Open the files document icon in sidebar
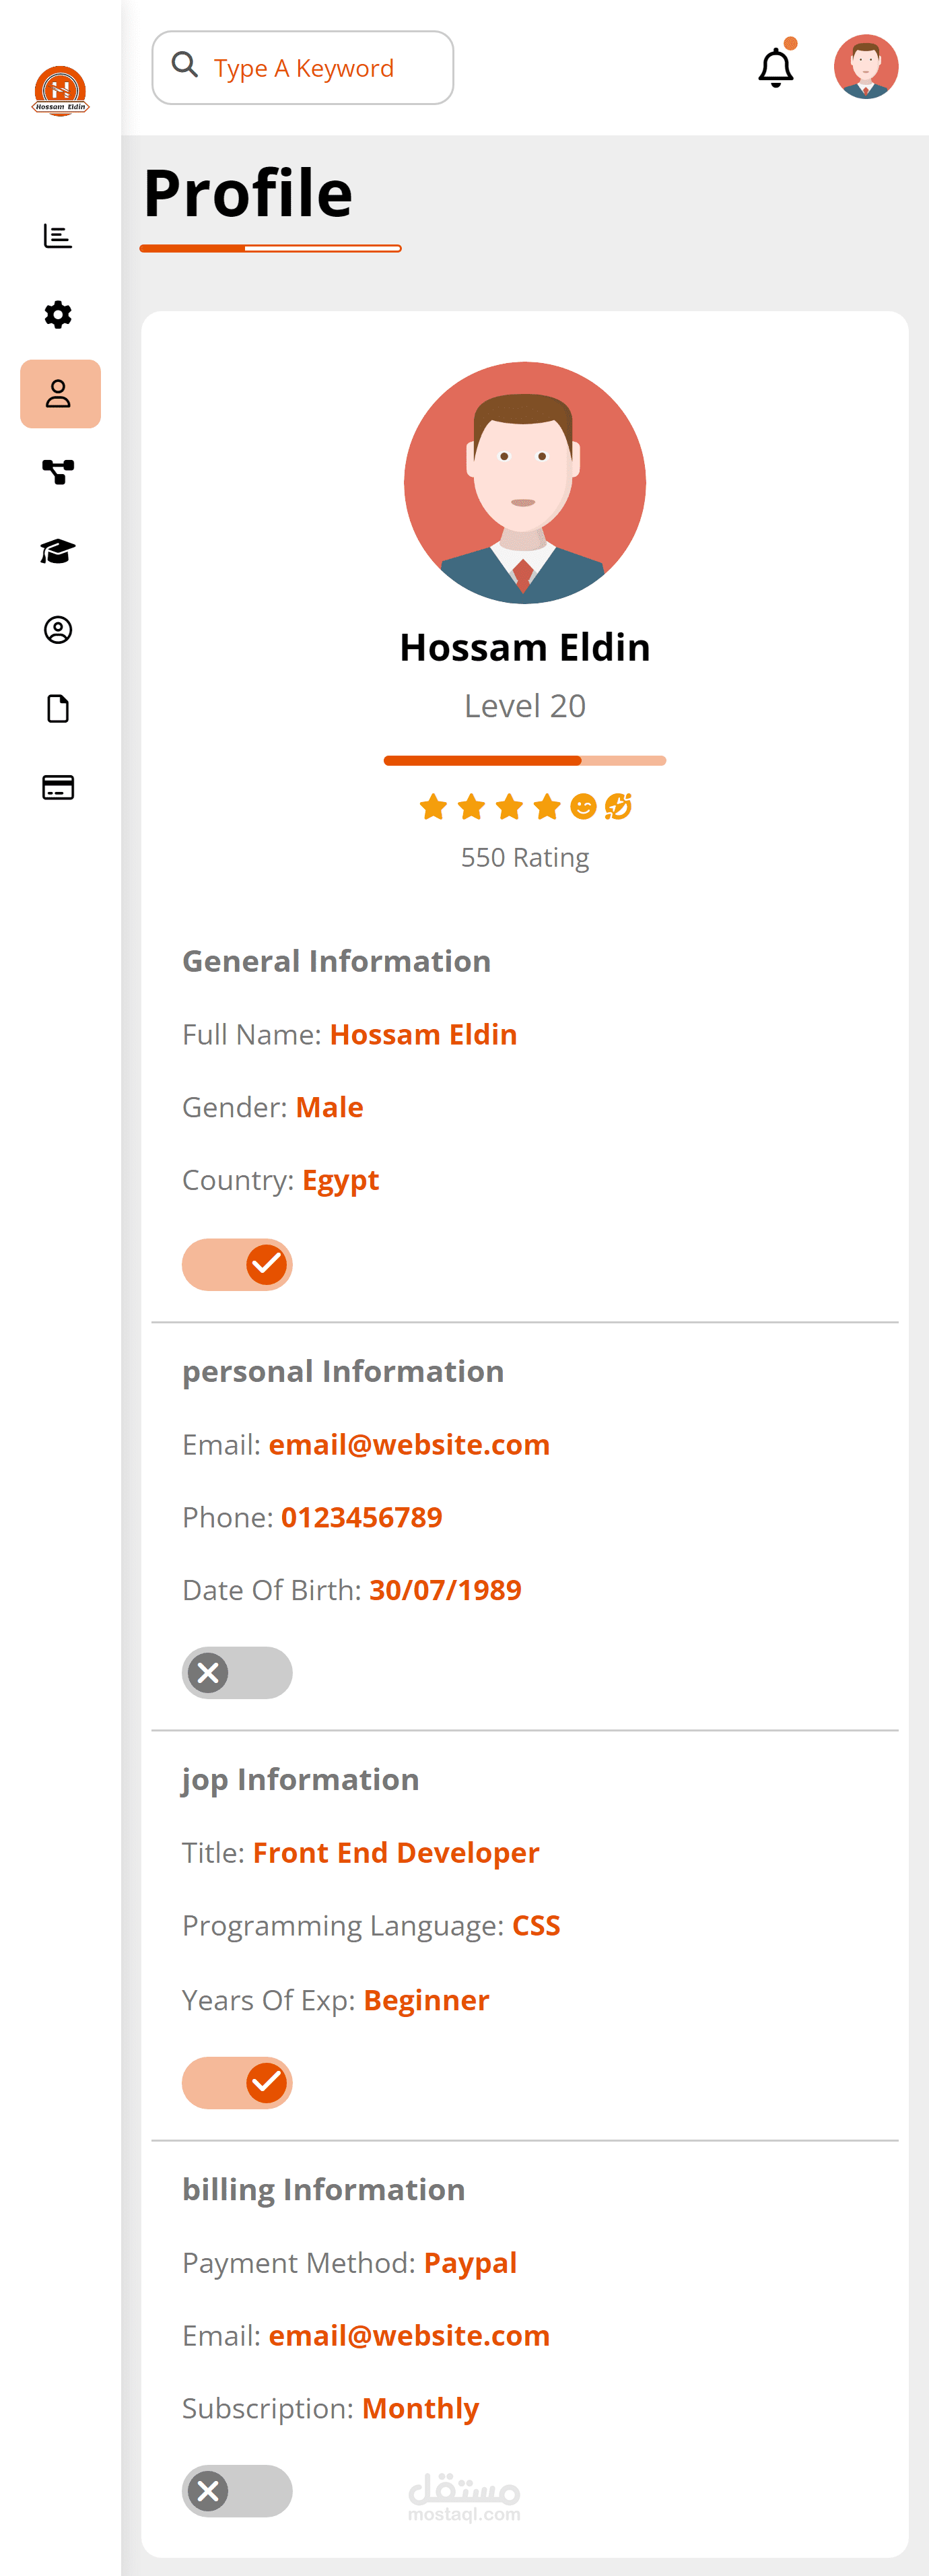Viewport: 929px width, 2576px height. click(58, 709)
